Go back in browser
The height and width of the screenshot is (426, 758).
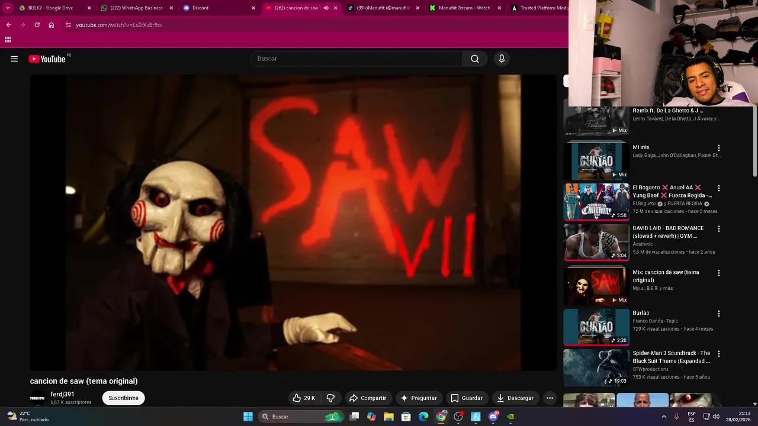(8, 25)
